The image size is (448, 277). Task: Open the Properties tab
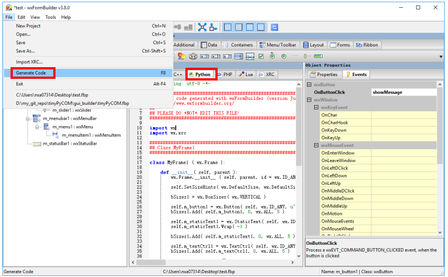tap(324, 74)
